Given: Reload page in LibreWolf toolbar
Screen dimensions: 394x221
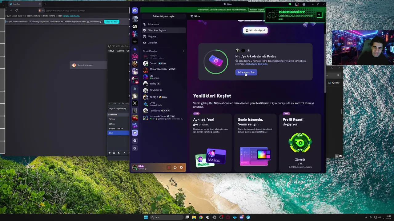Looking at the screenshot, I should (17, 10).
